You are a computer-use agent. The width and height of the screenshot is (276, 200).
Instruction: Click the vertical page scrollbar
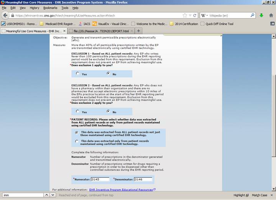pyautogui.click(x=273, y=115)
